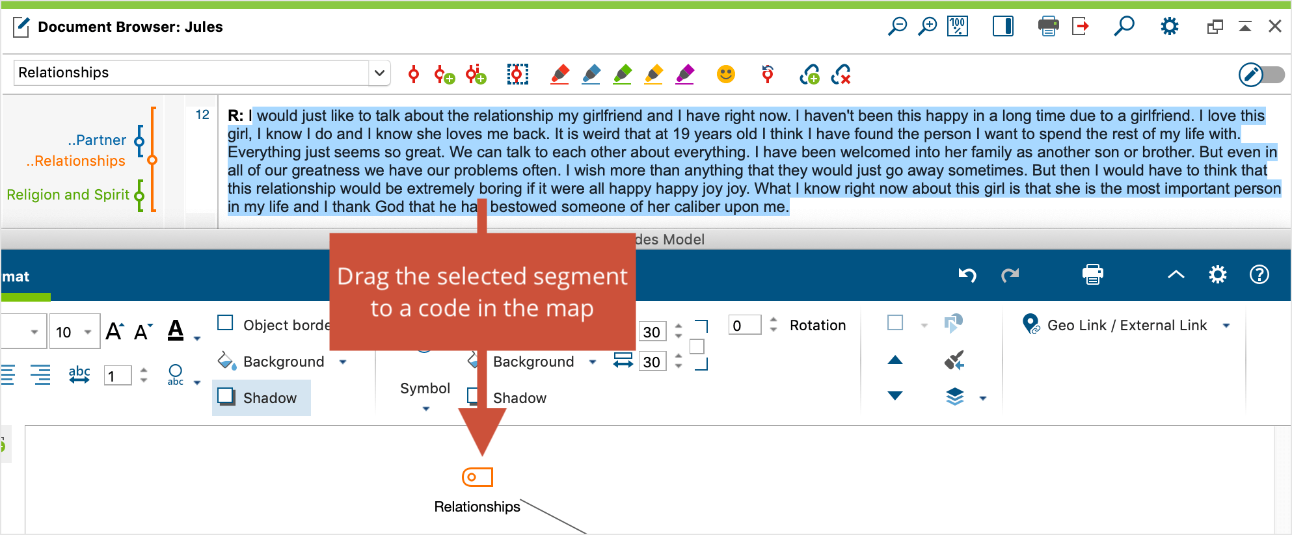Send object backward with down triangle
This screenshot has width=1292, height=535.
pos(895,395)
